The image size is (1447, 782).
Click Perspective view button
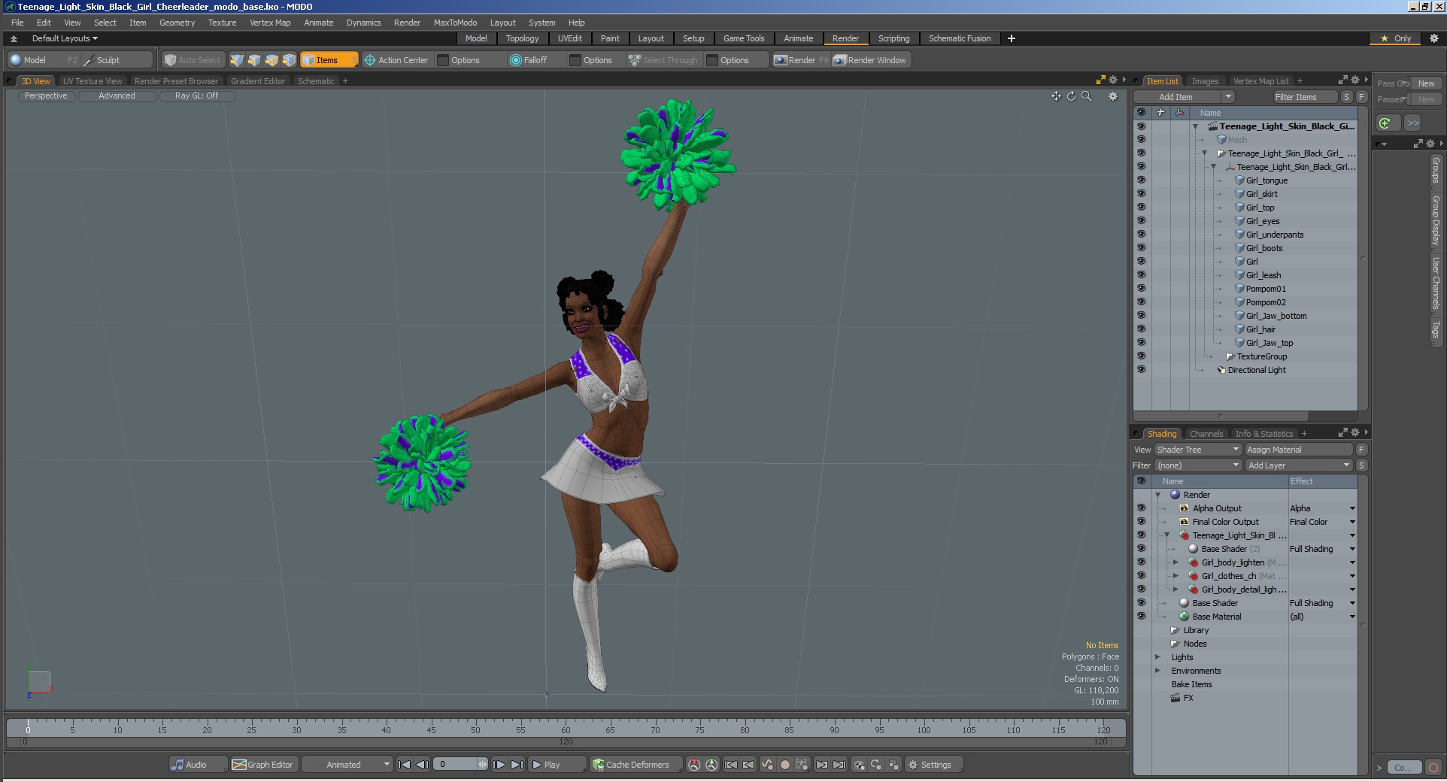click(x=46, y=96)
